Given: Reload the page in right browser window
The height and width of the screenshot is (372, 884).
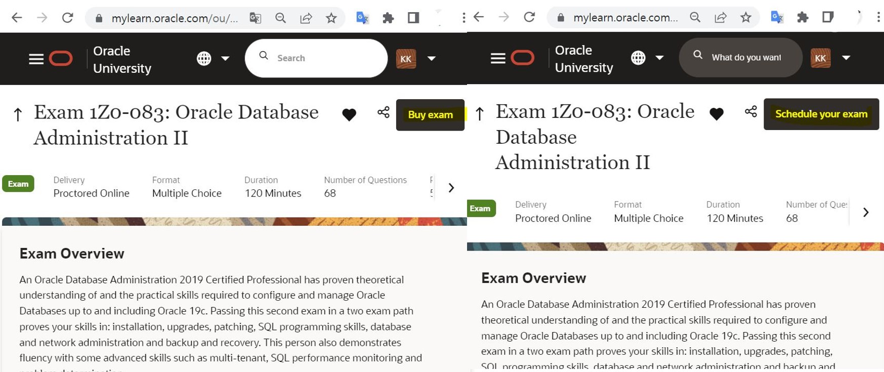Looking at the screenshot, I should click(x=529, y=17).
